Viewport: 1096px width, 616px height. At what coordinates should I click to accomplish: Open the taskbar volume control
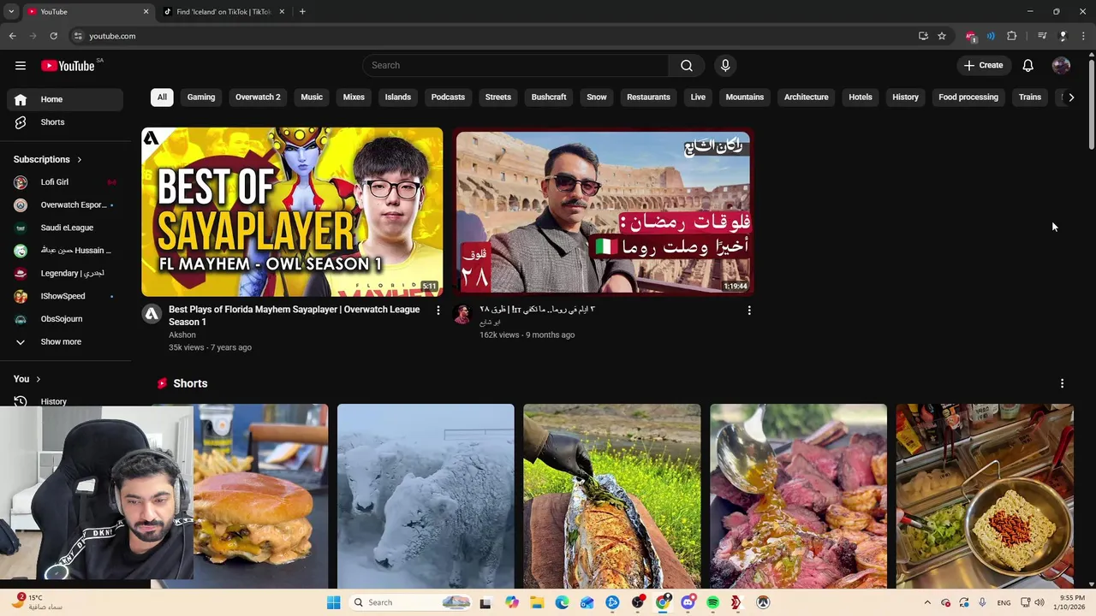click(1039, 602)
